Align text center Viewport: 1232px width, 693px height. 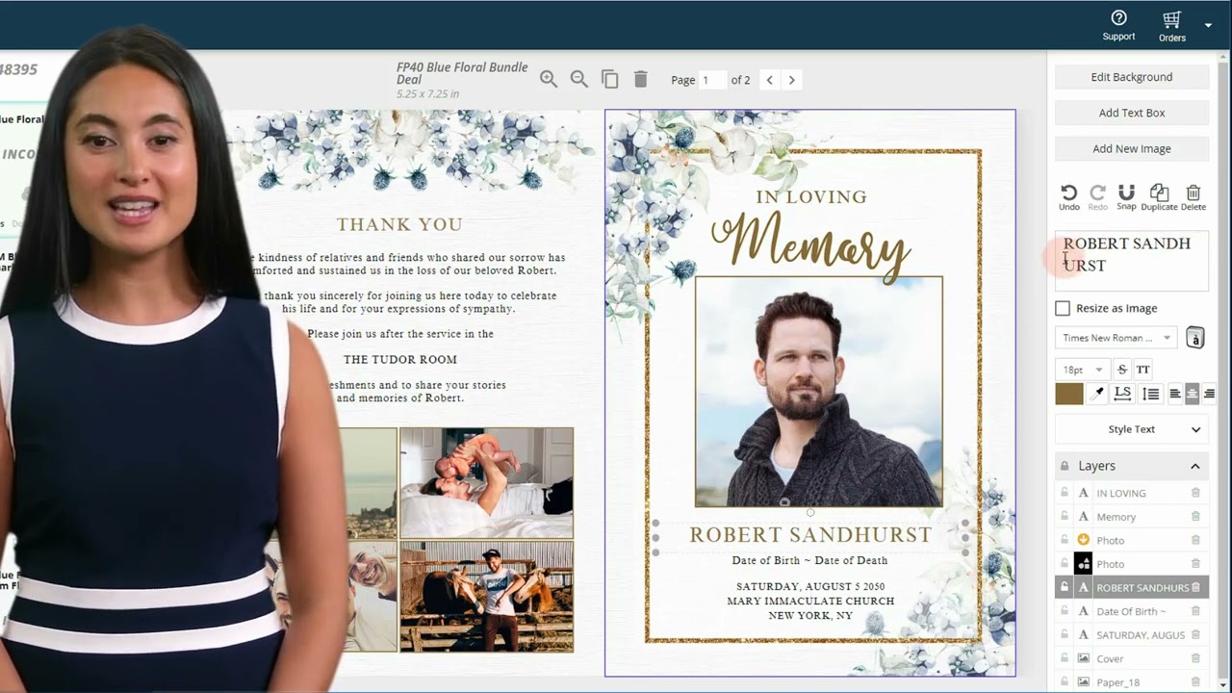(x=1193, y=394)
